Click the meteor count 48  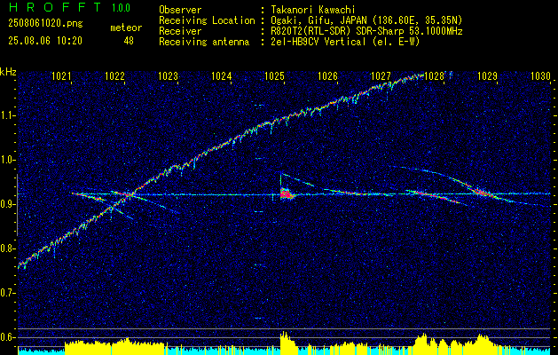coord(129,41)
